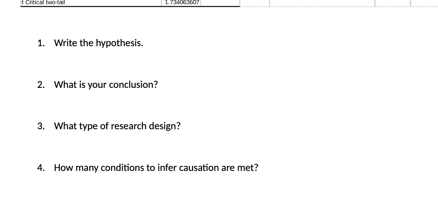Click list number 4

click(x=41, y=168)
